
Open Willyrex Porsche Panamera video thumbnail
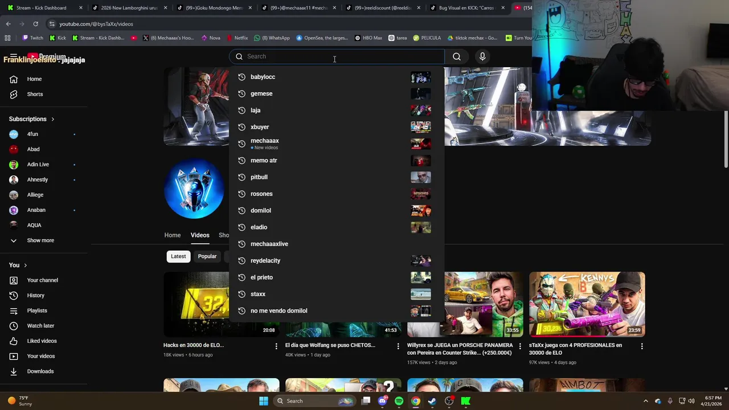coord(465,304)
